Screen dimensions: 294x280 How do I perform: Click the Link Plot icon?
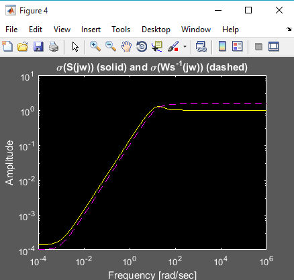201,46
